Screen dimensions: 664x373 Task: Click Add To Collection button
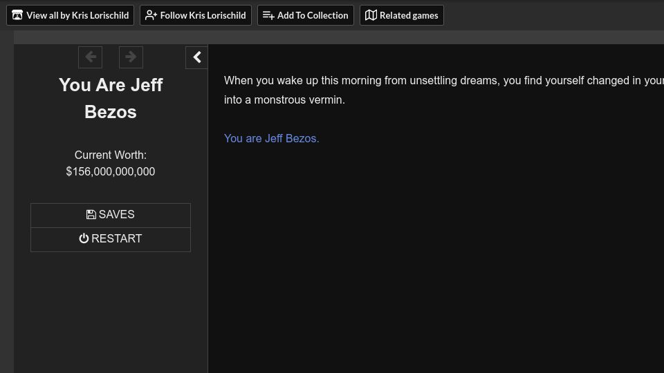point(305,15)
